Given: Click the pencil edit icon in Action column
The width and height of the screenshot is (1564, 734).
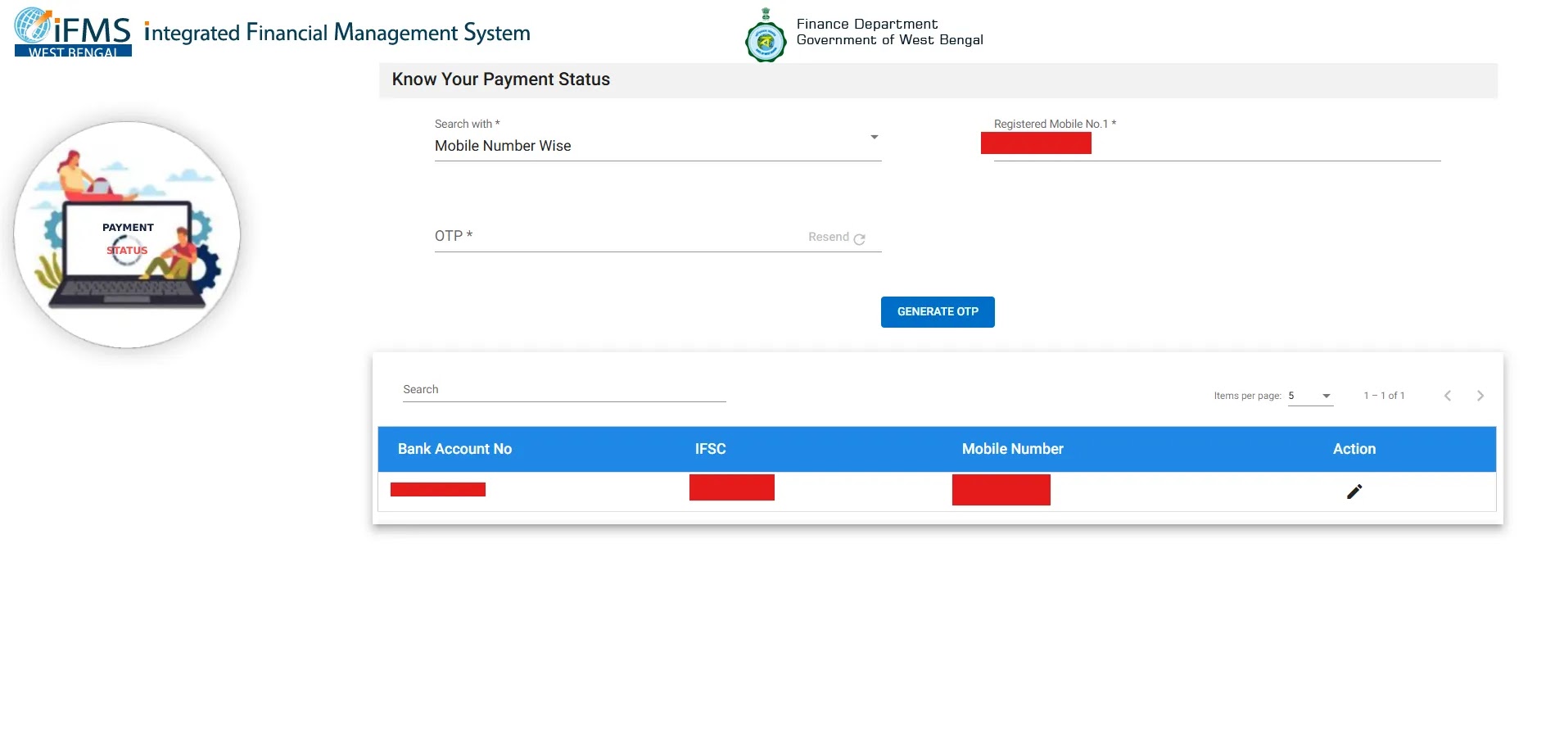Looking at the screenshot, I should (1354, 492).
